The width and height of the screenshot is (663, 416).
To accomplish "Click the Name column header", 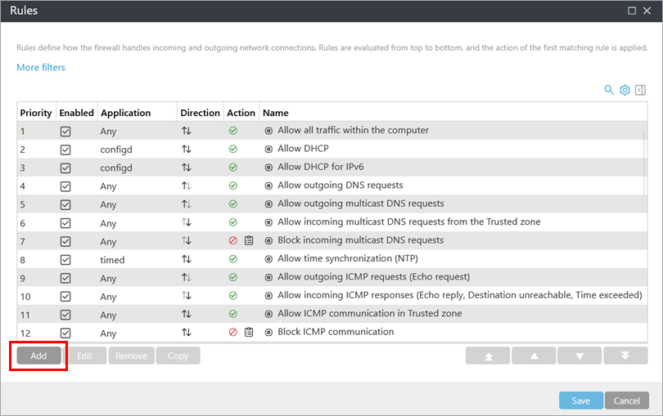I will [276, 113].
